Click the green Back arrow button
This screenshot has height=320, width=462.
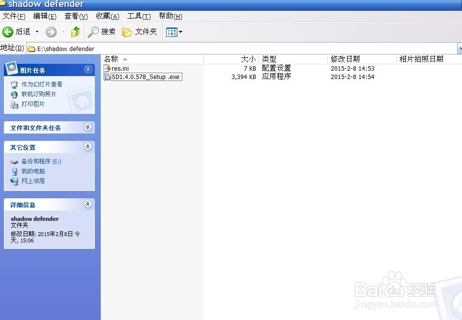tap(8, 32)
